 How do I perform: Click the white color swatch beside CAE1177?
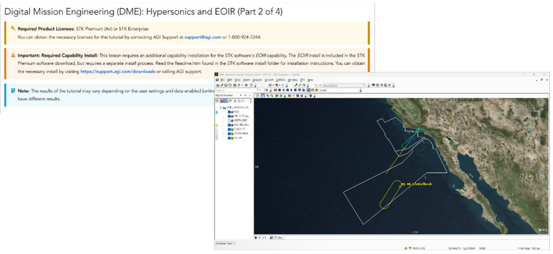(x=217, y=129)
